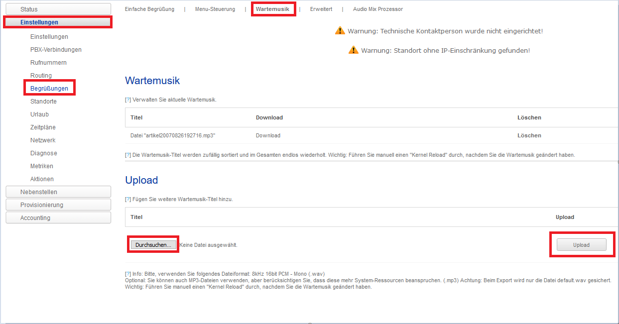Screen dimensions: 619x324
Task: Delete the artikel20070826192716.mp3 hold music
Action: 529,135
